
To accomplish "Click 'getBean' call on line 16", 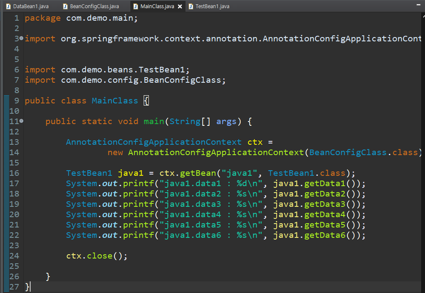I will point(198,173).
